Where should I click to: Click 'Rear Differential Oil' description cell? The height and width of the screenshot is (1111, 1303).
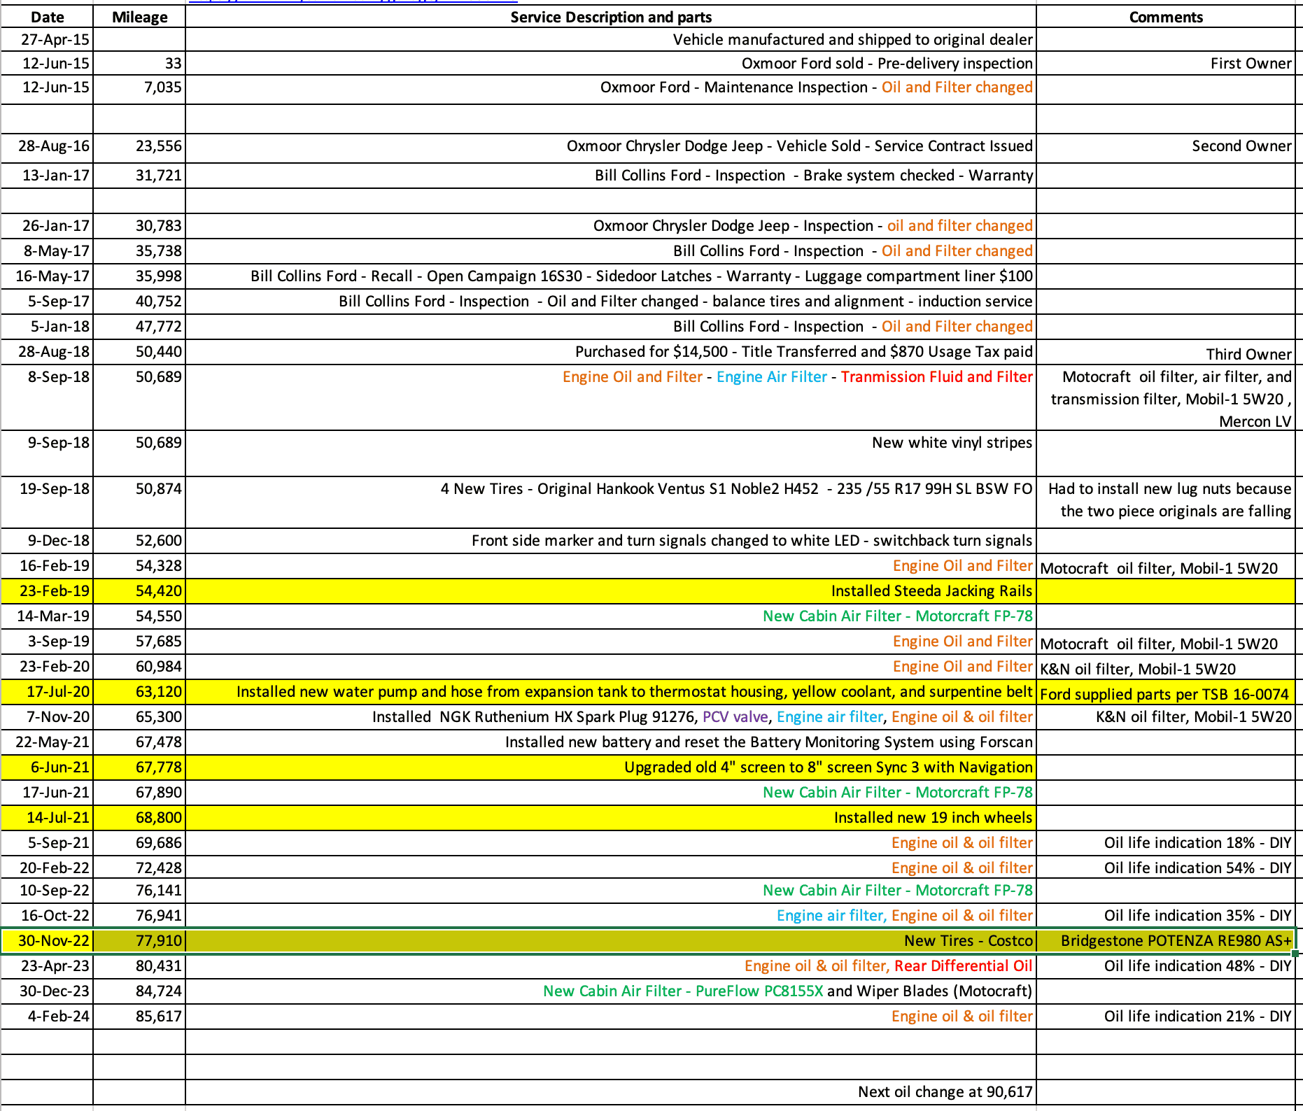(611, 966)
